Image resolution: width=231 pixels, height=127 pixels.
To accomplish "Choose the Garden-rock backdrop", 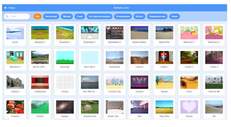I will point(90,109).
